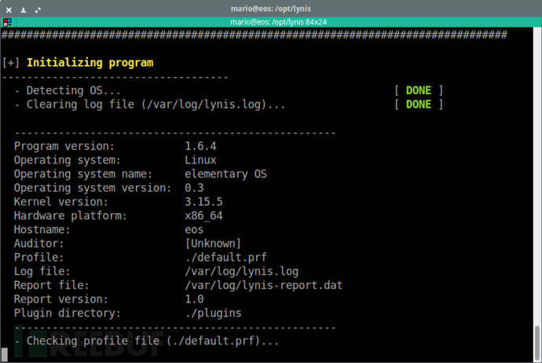This screenshot has width=542, height=363.
Task: Click the [+] marker before Initializing program
Action: point(11,63)
